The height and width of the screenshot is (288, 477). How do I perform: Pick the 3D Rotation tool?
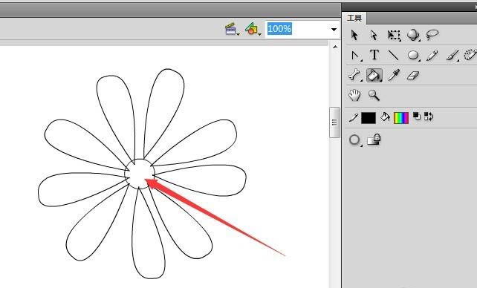pyautogui.click(x=413, y=35)
